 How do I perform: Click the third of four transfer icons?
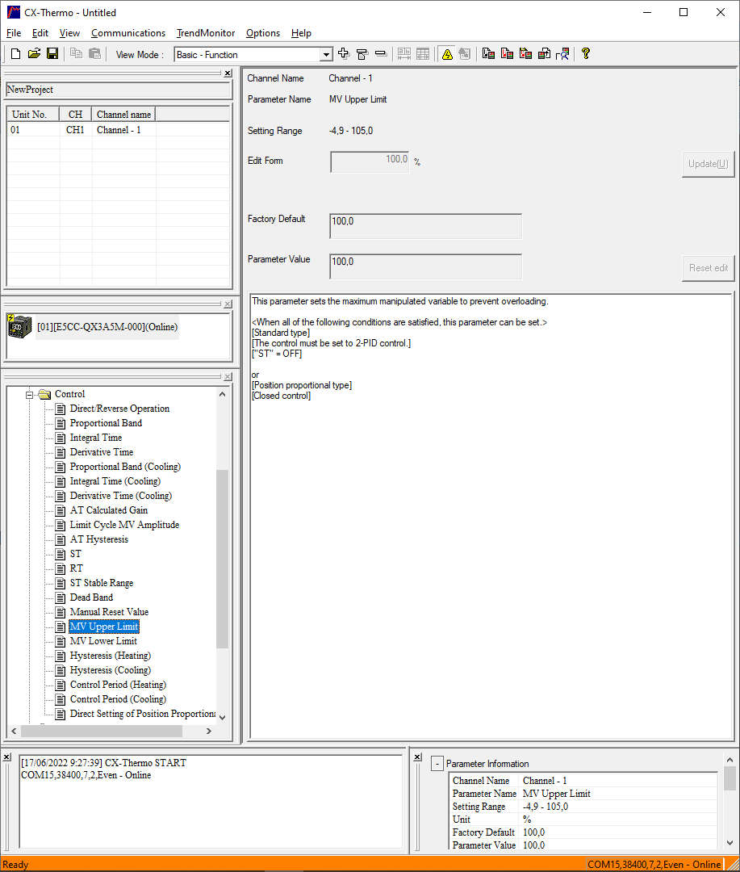click(525, 54)
